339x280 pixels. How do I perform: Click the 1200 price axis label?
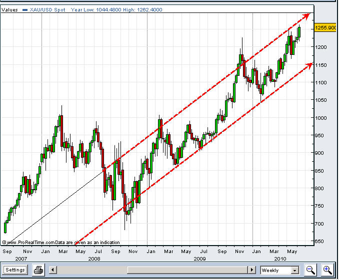click(321, 47)
